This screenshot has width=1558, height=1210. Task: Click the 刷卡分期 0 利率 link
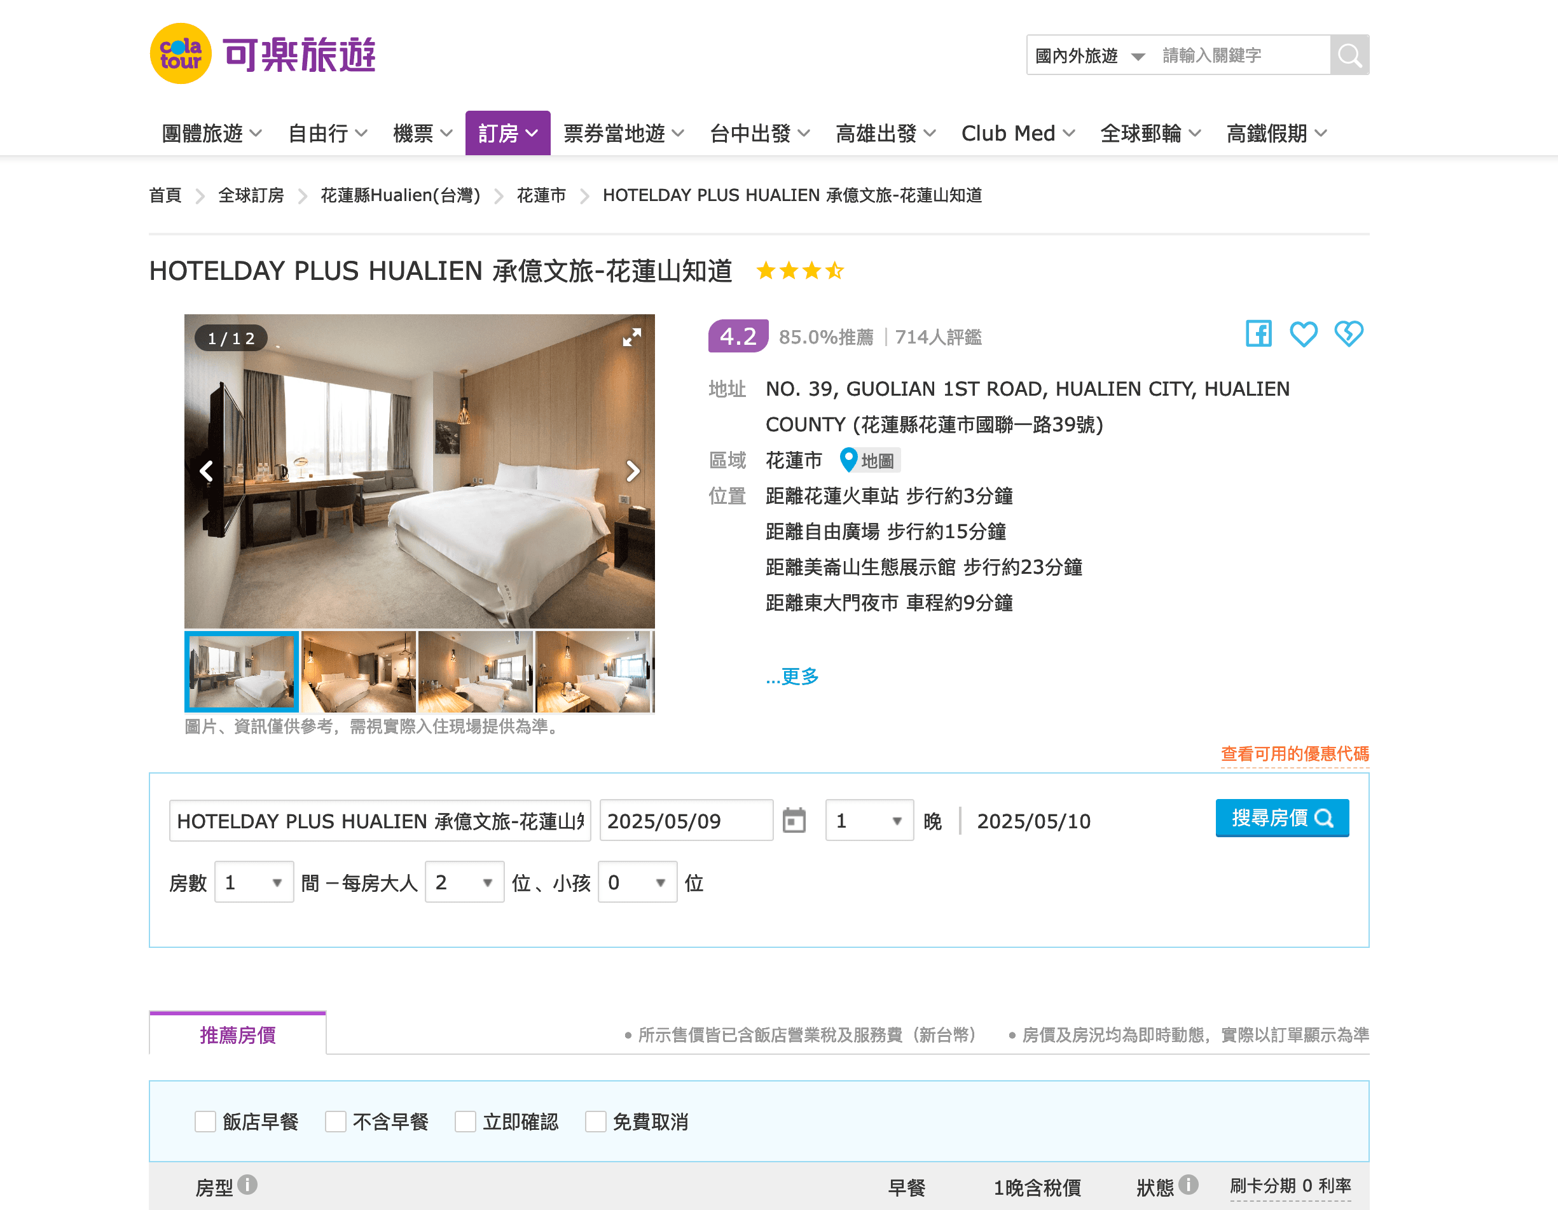tap(1290, 1186)
